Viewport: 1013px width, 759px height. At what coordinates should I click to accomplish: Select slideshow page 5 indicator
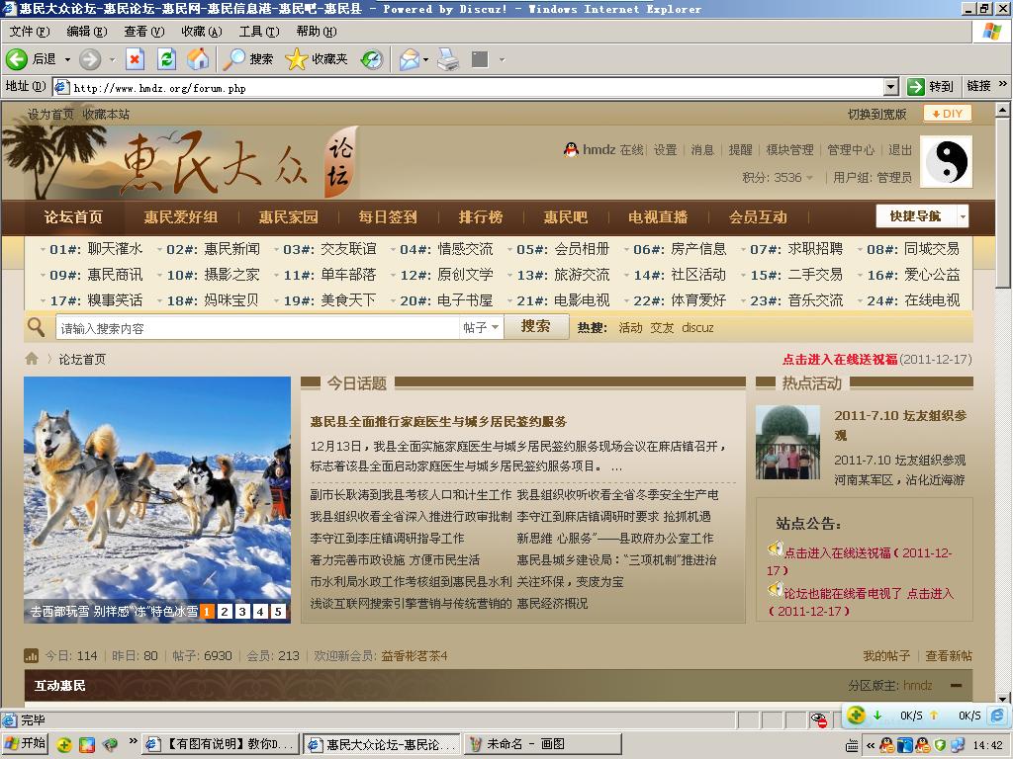point(278,612)
